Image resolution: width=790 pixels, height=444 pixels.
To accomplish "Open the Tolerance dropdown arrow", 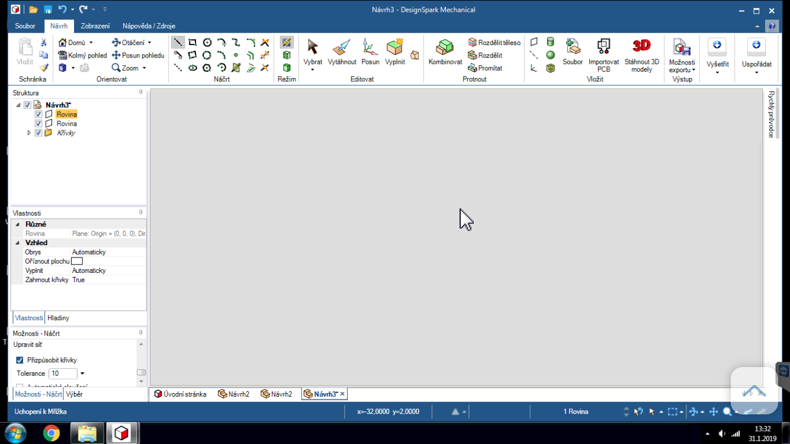I will click(x=82, y=374).
